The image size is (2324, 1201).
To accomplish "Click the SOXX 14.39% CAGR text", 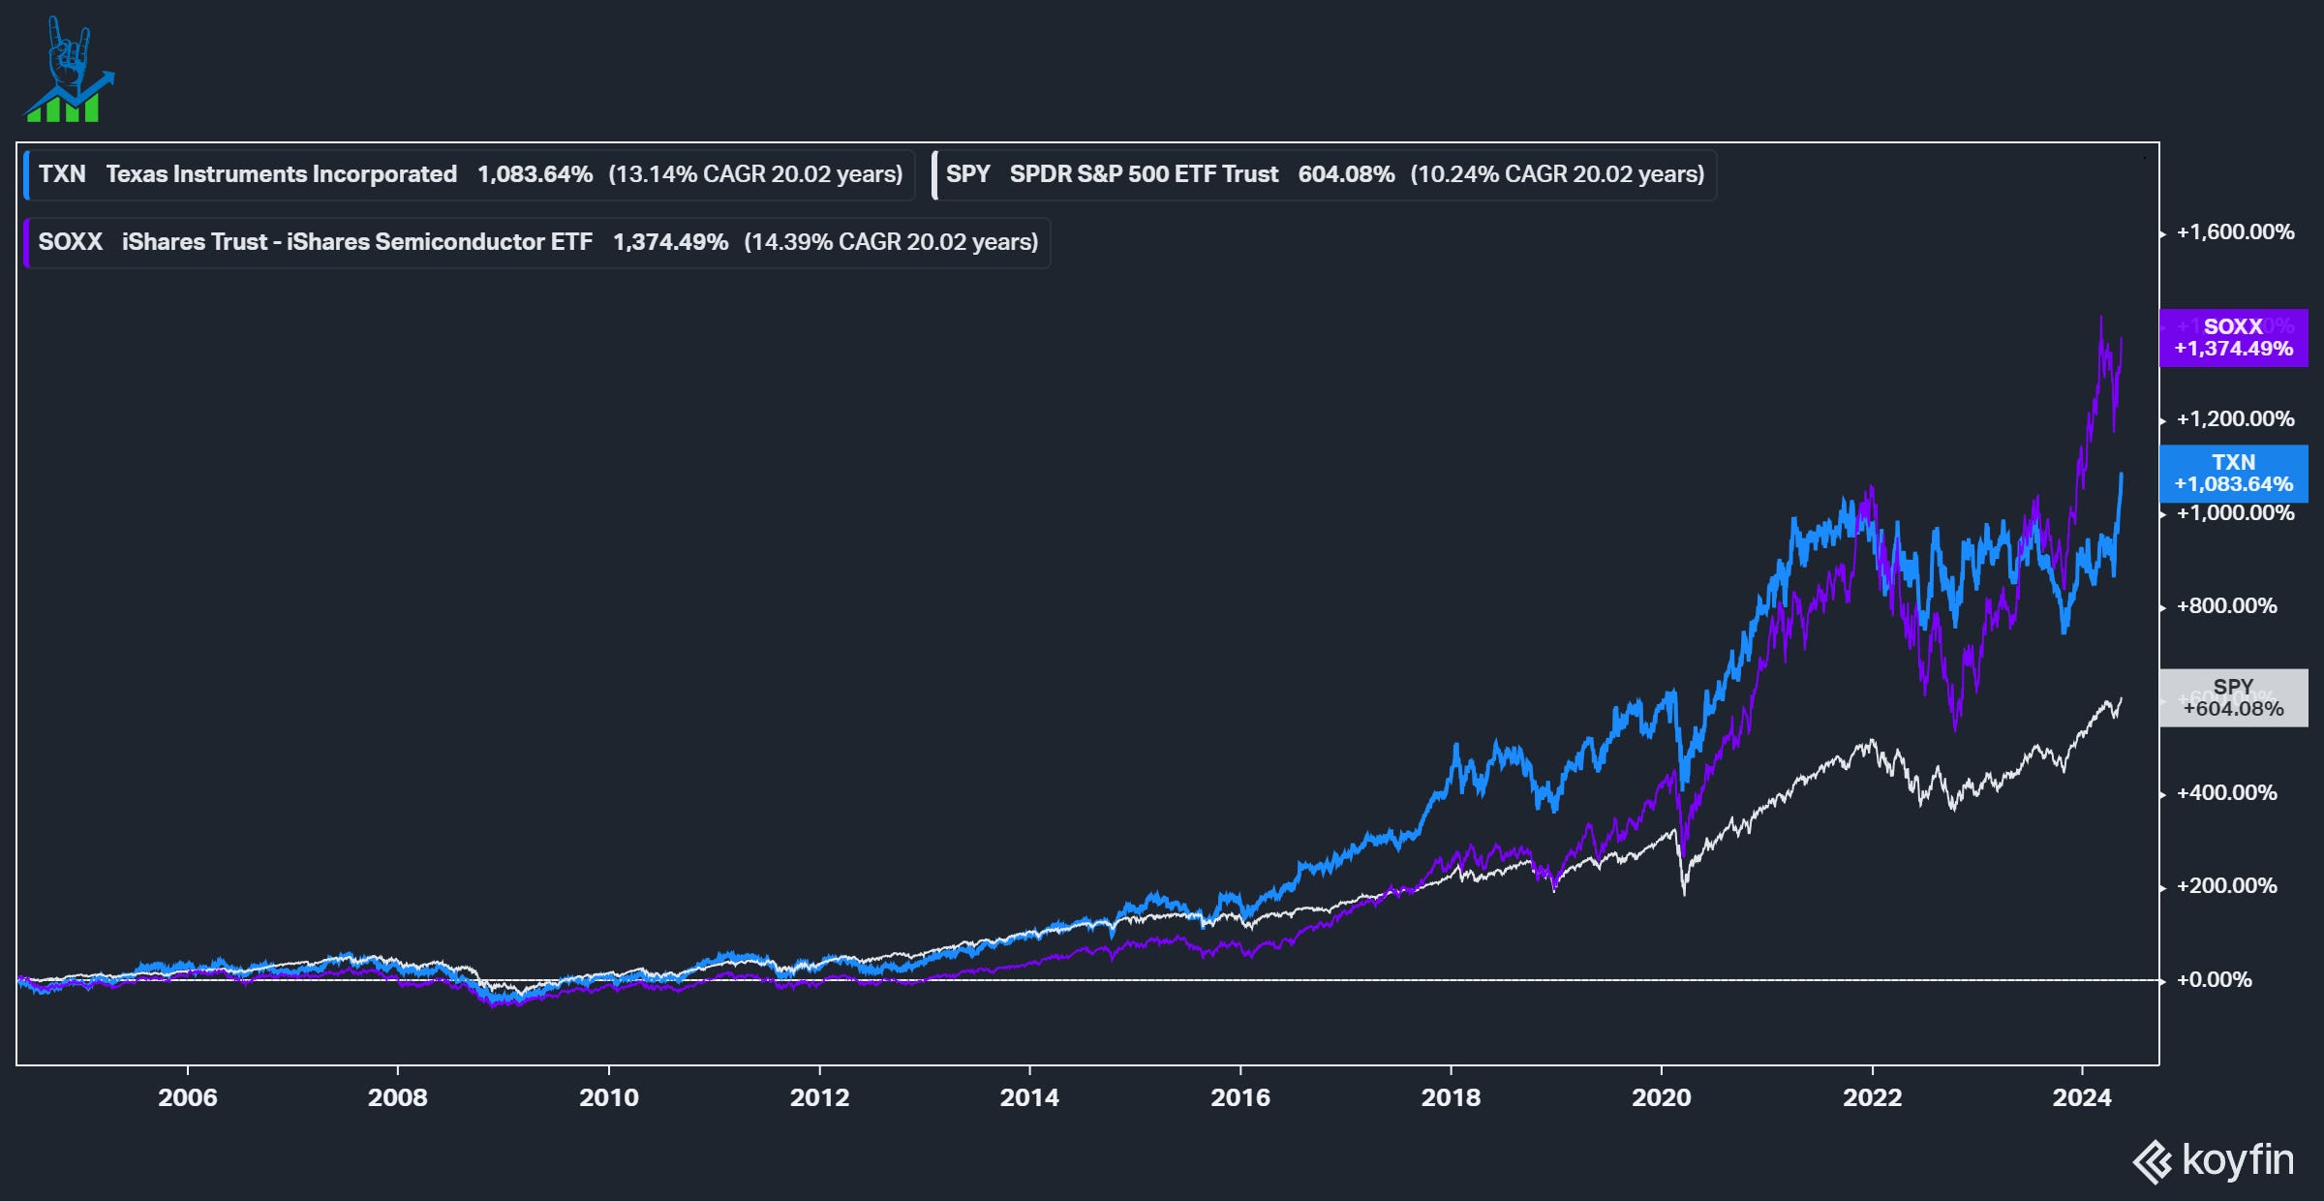I will (891, 242).
